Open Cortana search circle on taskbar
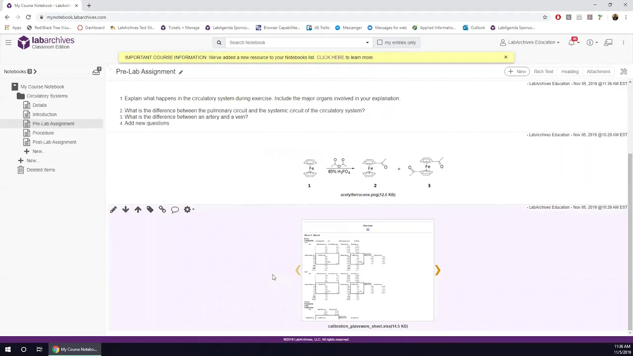 tap(23, 350)
